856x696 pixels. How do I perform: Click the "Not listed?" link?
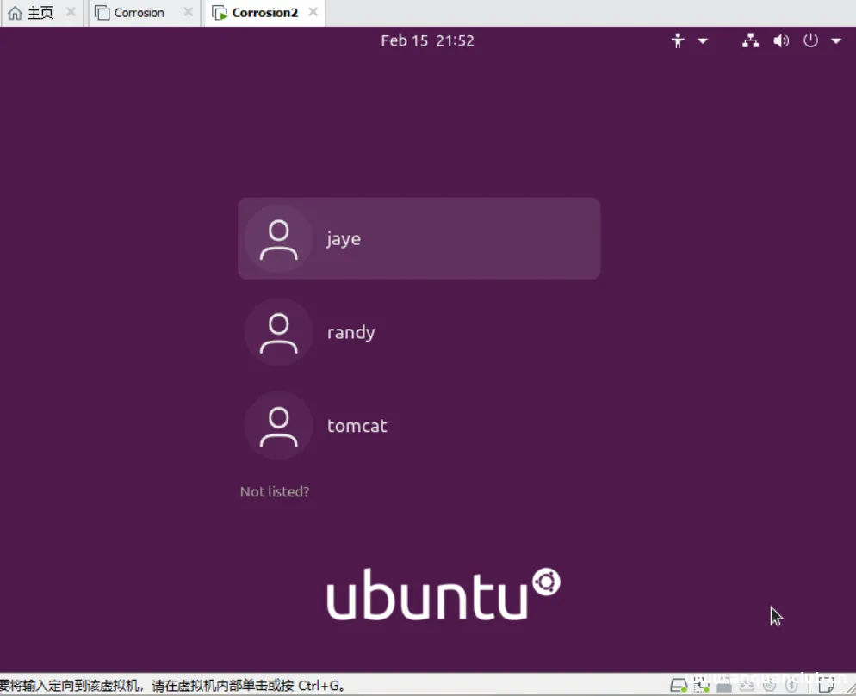274,492
